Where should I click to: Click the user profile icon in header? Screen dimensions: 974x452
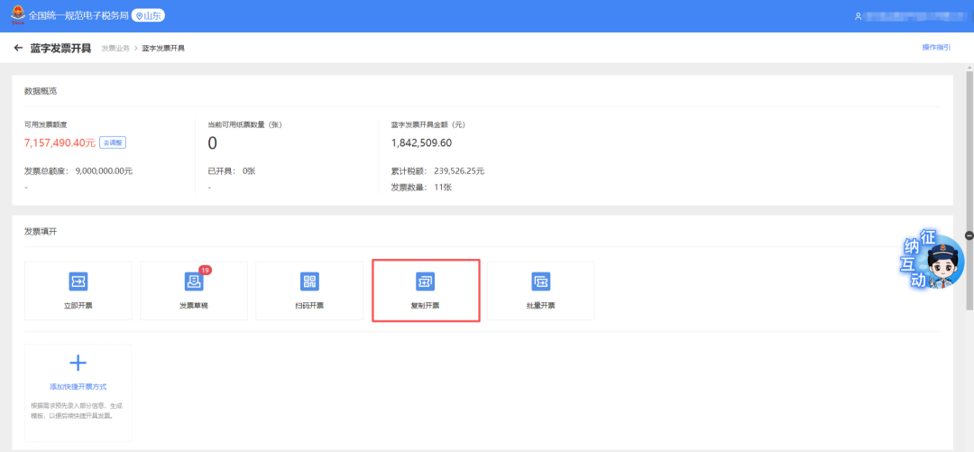click(x=858, y=16)
